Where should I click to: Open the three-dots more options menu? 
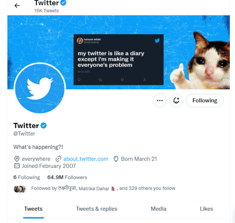(x=160, y=101)
